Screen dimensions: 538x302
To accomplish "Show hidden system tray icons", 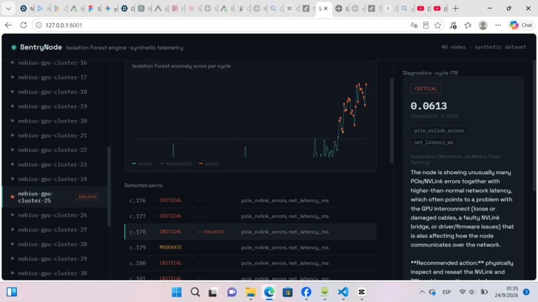I will click(x=422, y=292).
